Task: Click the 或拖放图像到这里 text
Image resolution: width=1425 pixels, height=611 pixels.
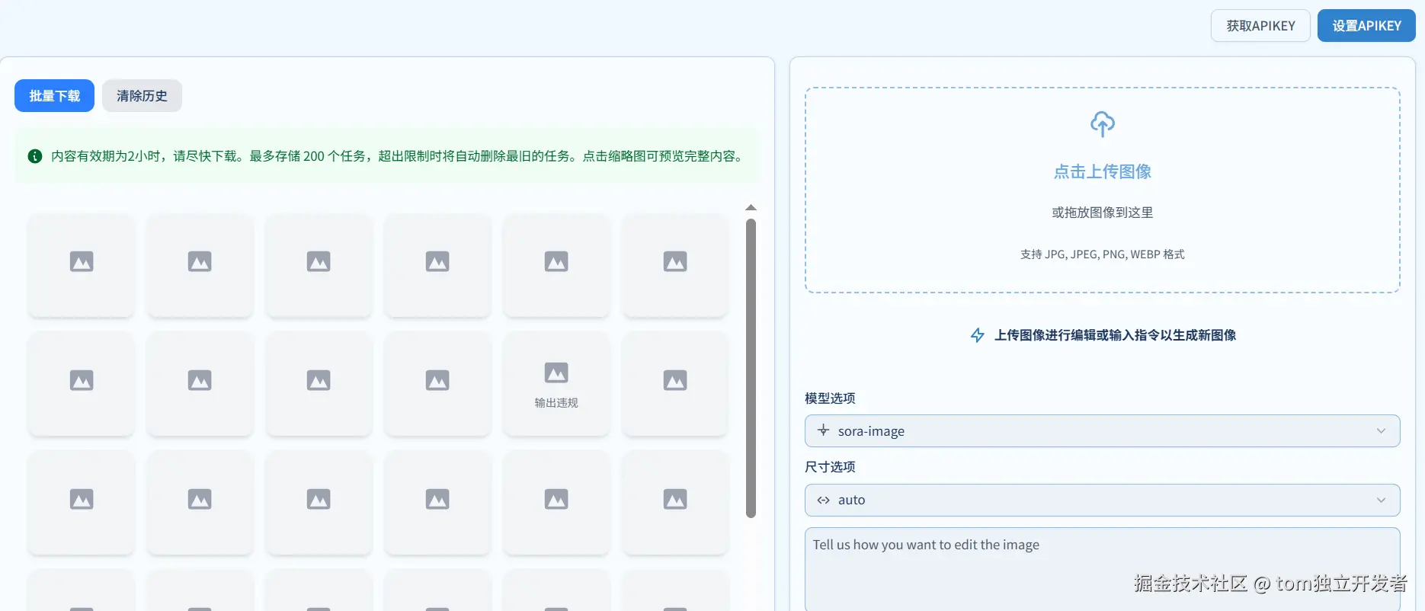Action: [x=1103, y=213]
